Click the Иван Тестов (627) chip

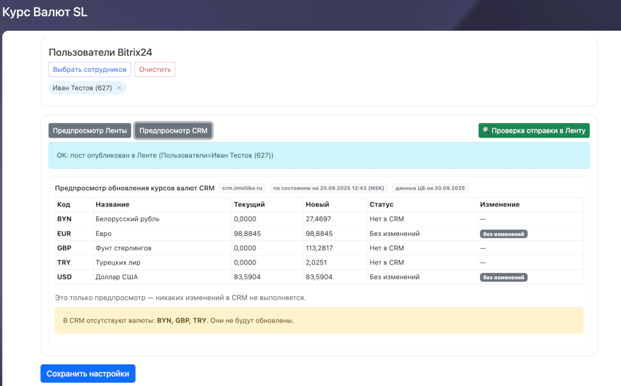[82, 88]
